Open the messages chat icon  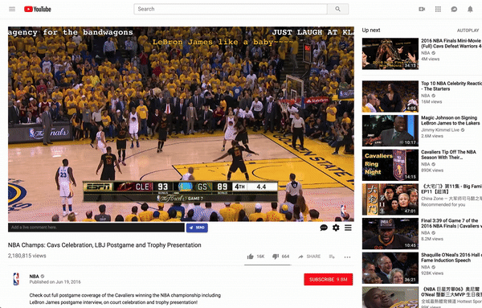454,9
